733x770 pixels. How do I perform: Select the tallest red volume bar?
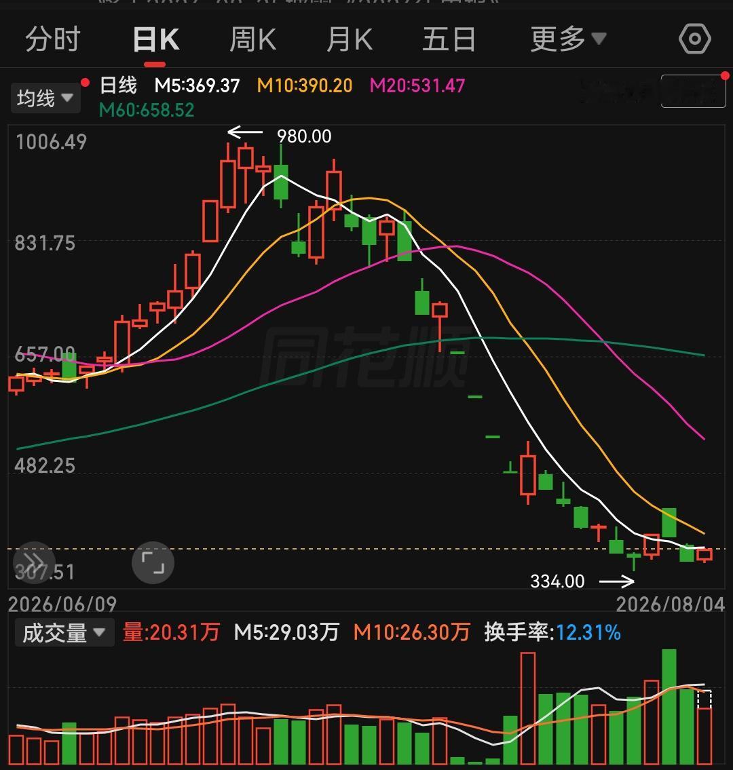[x=528, y=709]
